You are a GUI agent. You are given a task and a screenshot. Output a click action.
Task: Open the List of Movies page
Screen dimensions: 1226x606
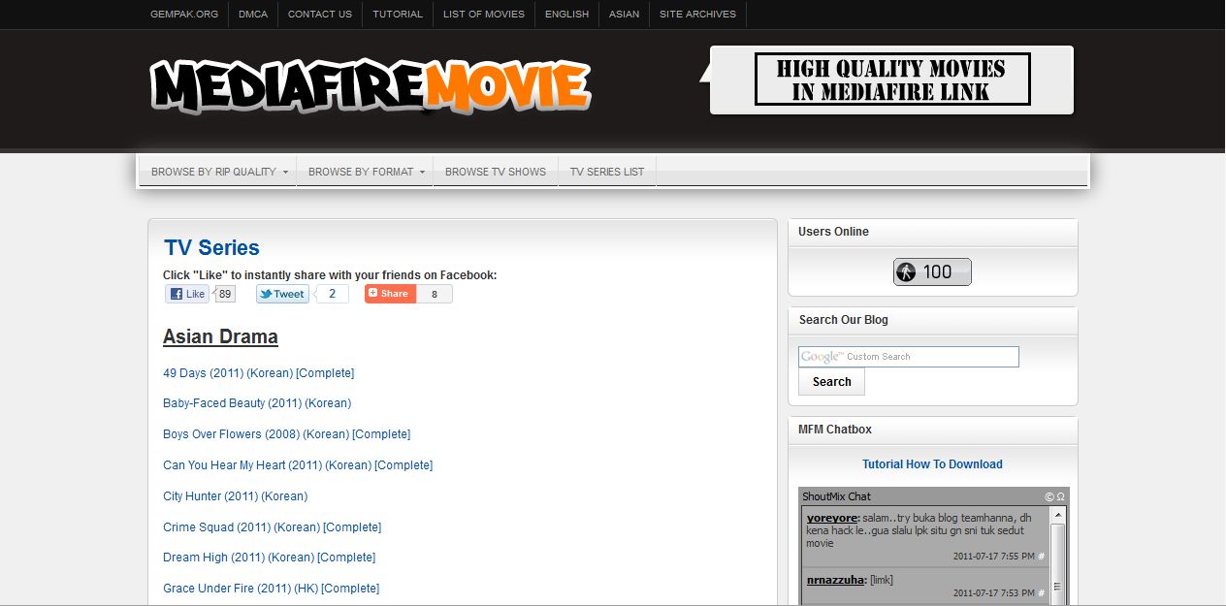click(484, 15)
